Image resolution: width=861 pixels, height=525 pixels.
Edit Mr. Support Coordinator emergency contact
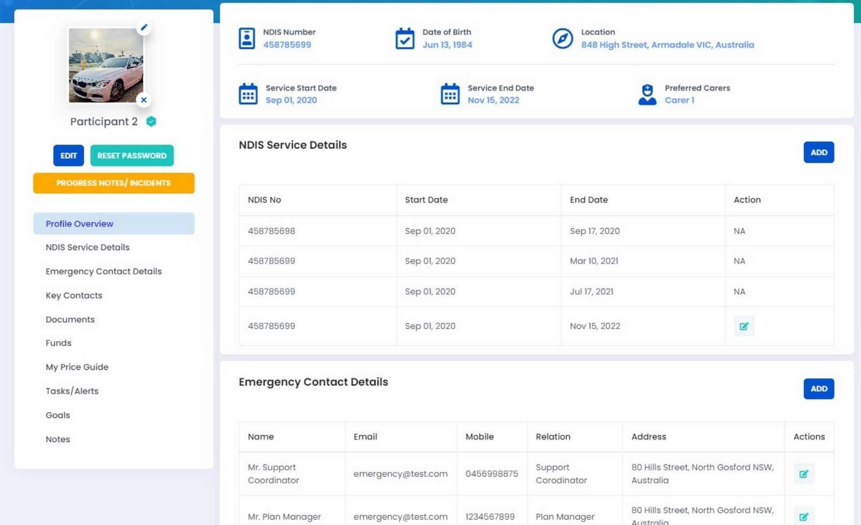(x=803, y=474)
